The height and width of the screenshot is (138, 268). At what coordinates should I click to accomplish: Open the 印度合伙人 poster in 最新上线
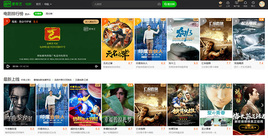pyautogui.click(x=52, y=105)
